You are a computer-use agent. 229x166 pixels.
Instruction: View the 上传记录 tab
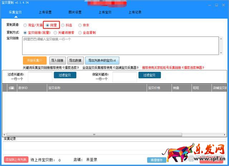point(135,12)
